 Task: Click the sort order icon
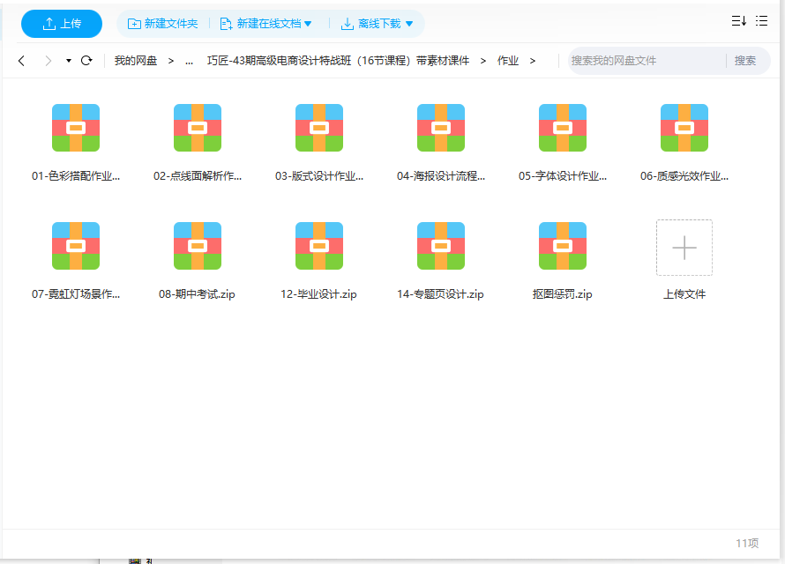[739, 20]
